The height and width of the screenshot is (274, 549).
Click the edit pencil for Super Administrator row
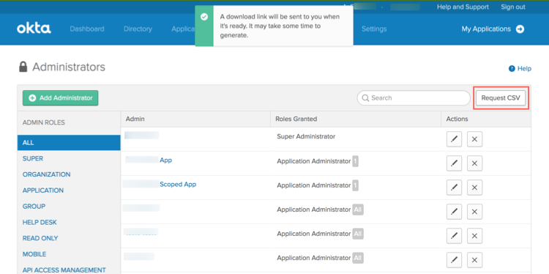(454, 139)
